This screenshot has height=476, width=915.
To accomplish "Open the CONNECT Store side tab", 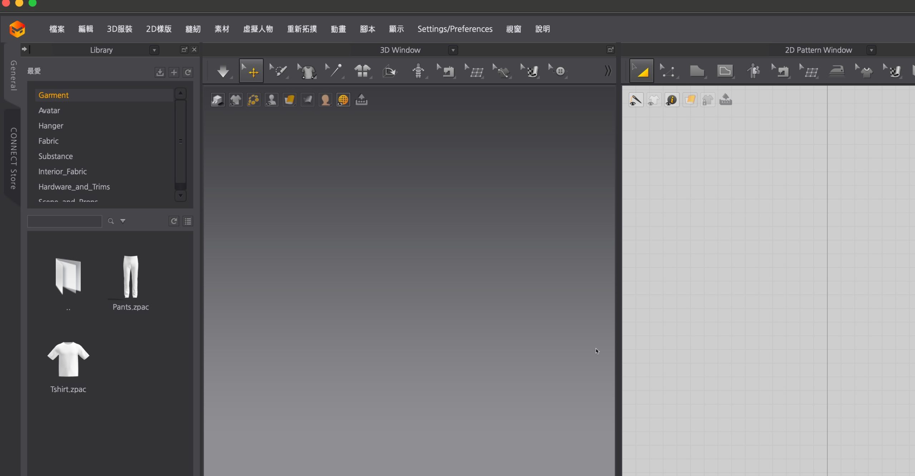I will (13, 158).
